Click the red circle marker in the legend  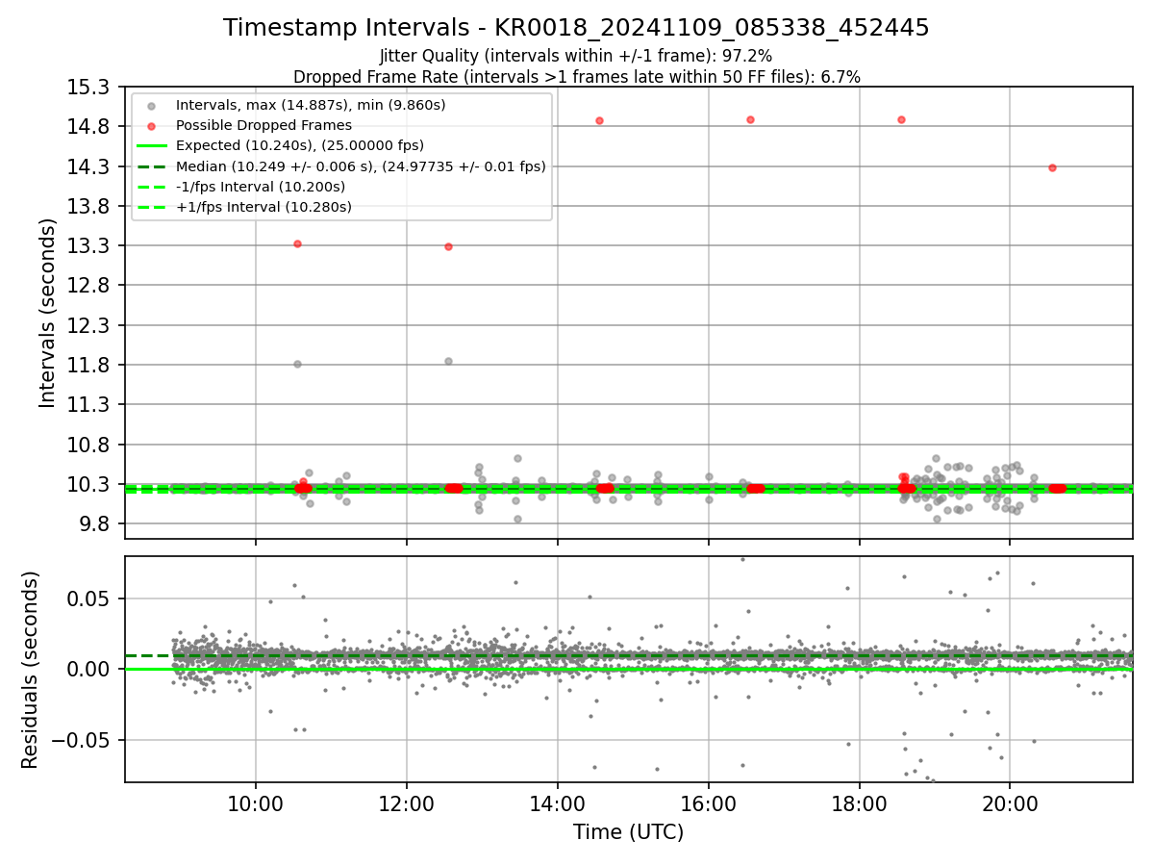(151, 125)
